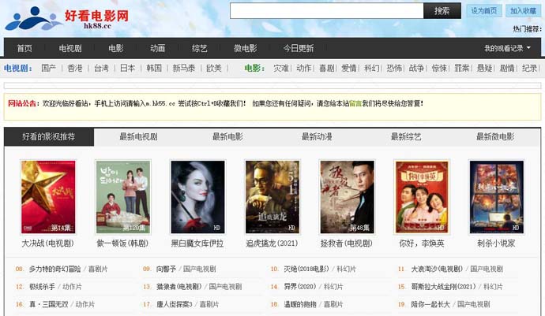Open ranked item 08 多力特的奇幻冒险
The image size is (545, 316).
(x=54, y=269)
